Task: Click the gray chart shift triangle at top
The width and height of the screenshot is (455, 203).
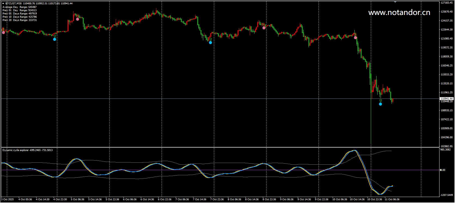Action: 395,2
